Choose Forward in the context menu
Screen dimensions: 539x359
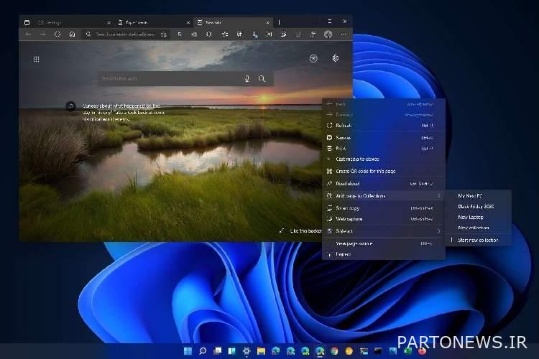click(383, 114)
